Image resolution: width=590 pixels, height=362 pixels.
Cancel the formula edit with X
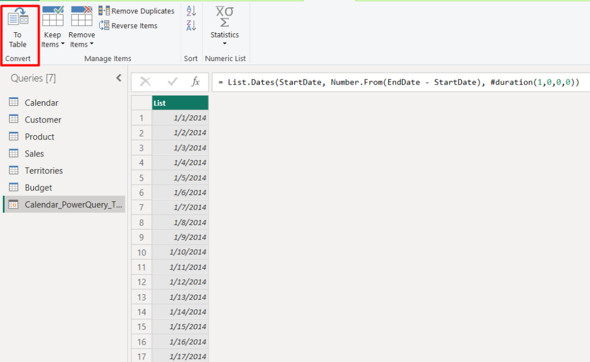pyautogui.click(x=145, y=82)
